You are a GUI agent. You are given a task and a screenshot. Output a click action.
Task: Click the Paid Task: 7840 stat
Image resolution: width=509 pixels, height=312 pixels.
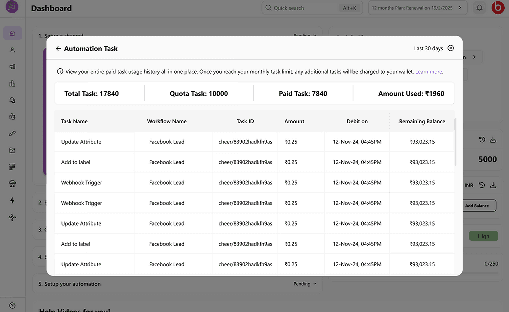coord(303,94)
